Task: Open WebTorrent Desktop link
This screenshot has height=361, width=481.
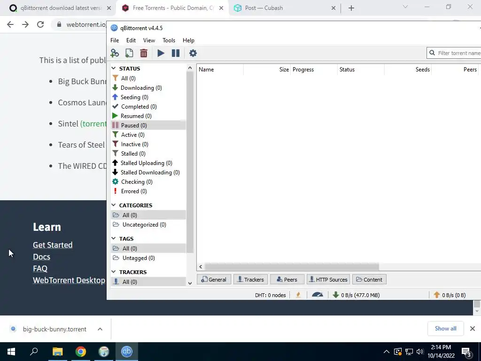Action: pyautogui.click(x=69, y=280)
